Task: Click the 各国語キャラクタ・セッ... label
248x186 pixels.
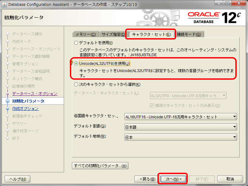Action: click(96, 116)
